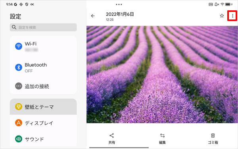
Task: Open Bluetooth settings
Action: (x=43, y=68)
